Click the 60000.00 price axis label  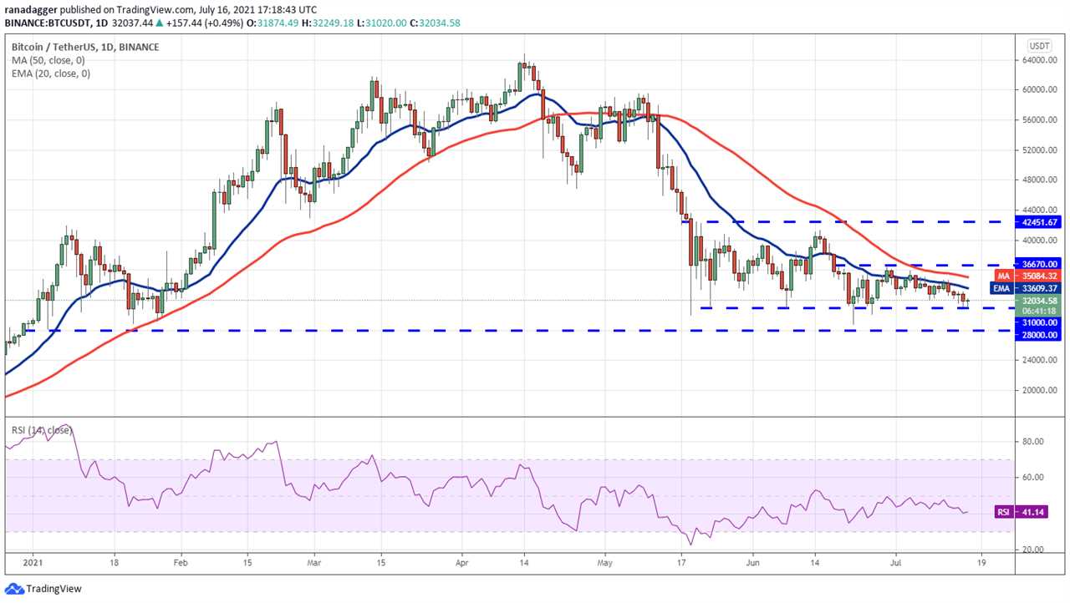(1040, 90)
